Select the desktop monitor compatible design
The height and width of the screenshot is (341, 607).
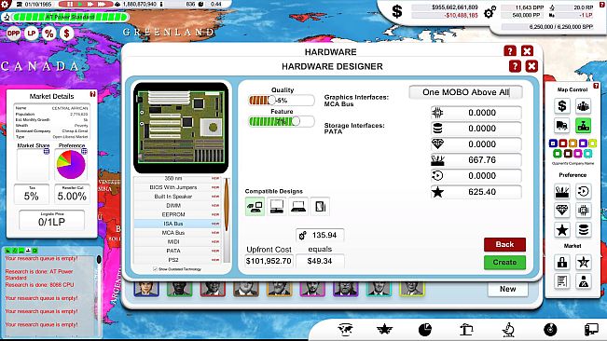click(277, 207)
